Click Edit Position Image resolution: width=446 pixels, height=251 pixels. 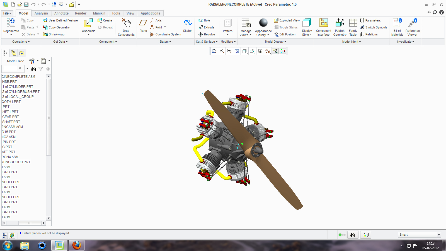pos(285,34)
